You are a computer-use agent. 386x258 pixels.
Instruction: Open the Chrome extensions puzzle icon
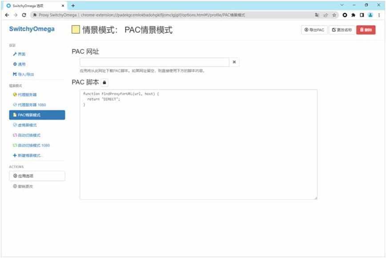point(353,15)
